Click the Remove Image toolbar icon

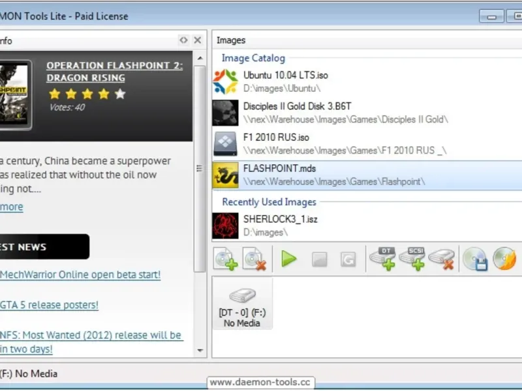tap(254, 259)
